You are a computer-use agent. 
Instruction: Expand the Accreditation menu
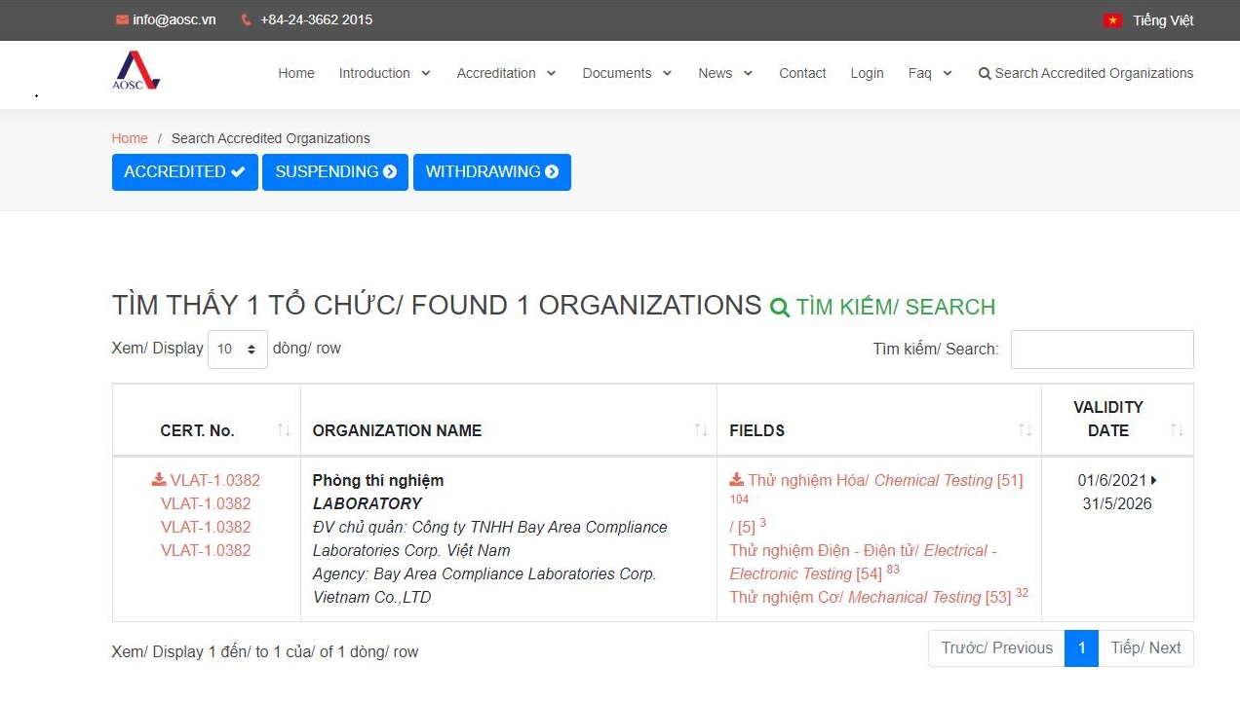506,73
